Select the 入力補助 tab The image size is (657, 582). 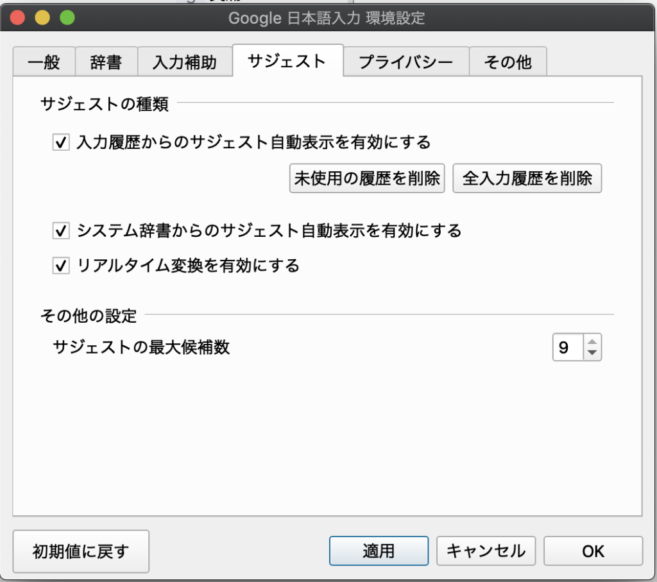pos(184,62)
